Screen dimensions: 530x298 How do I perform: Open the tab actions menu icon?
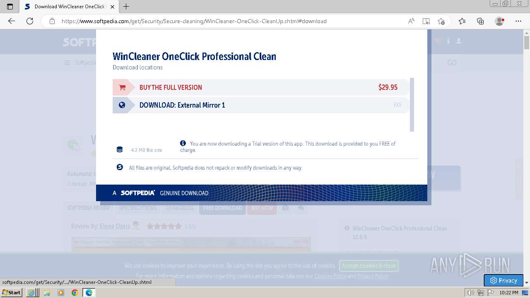[x=10, y=7]
